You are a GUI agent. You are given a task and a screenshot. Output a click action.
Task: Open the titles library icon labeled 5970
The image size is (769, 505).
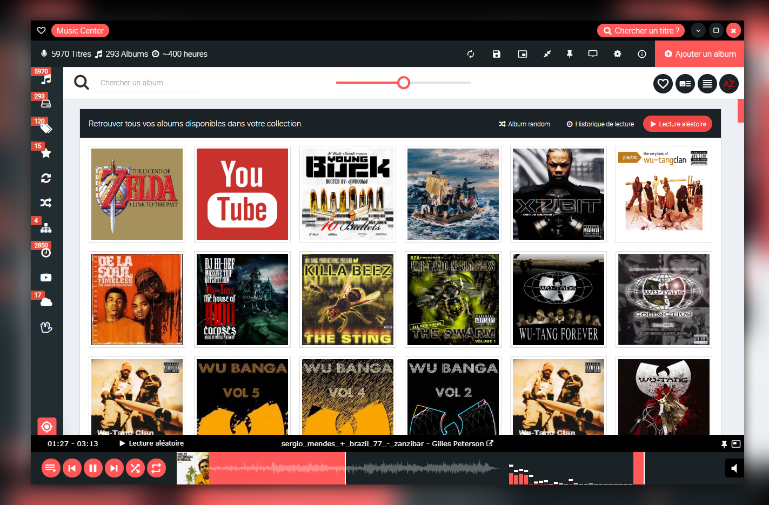coord(46,79)
